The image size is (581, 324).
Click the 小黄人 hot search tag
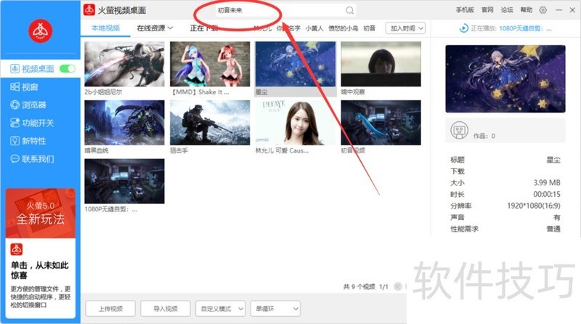coord(314,28)
